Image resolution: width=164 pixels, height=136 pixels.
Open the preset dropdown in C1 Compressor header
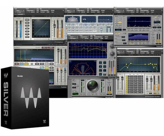[31, 10]
